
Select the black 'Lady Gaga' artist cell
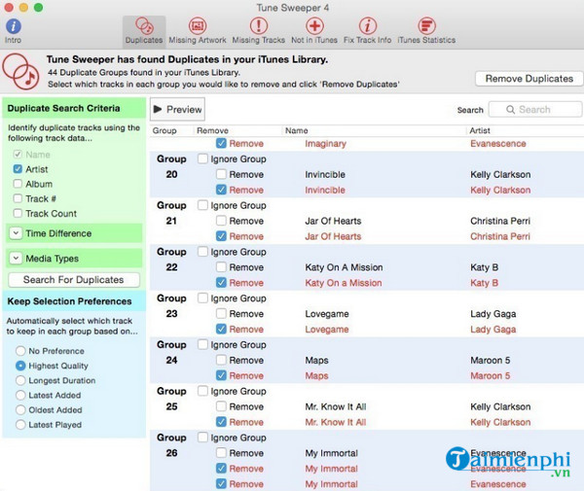(493, 314)
